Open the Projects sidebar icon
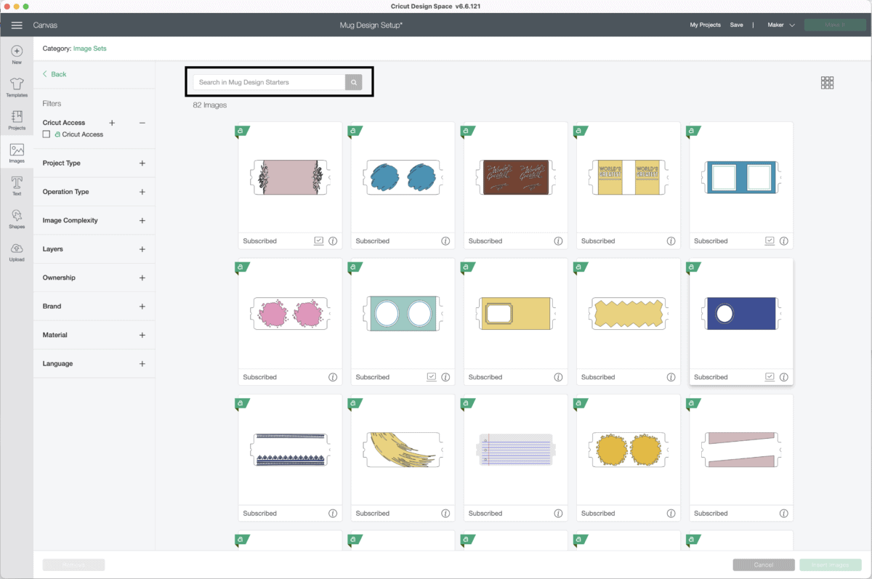872x579 pixels. 17,117
